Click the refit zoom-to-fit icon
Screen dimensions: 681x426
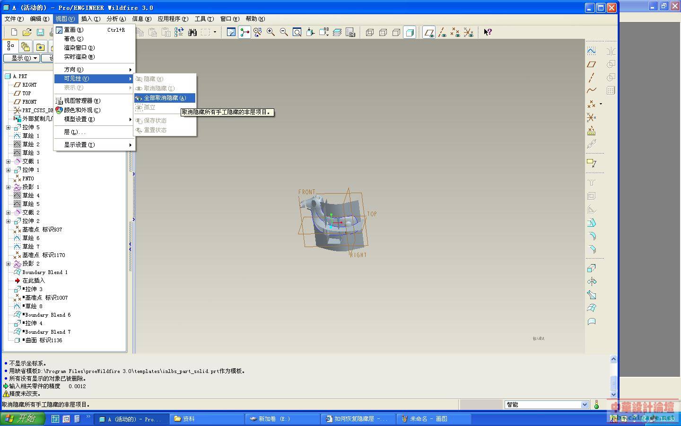(x=297, y=32)
